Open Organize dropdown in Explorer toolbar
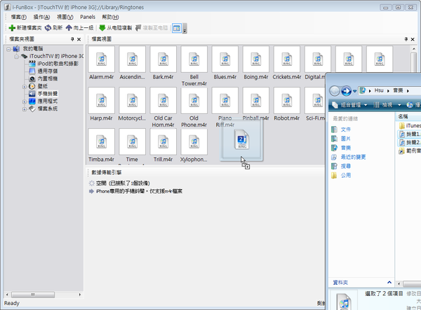Viewport: 421px width, 310px height. tap(349, 105)
